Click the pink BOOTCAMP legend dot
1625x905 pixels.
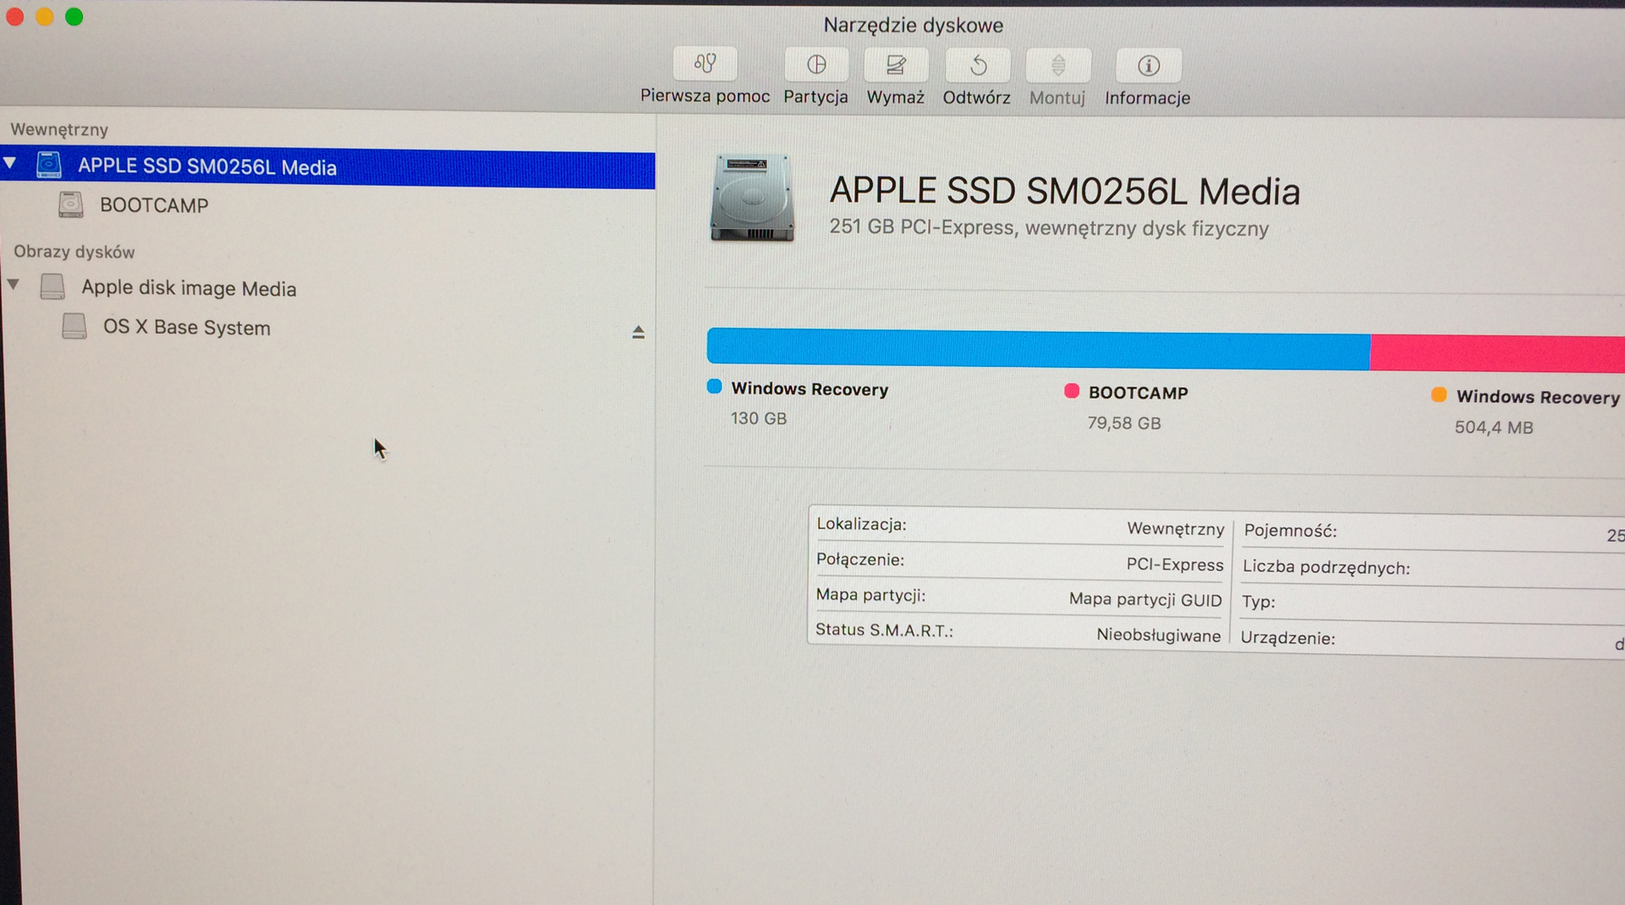pyautogui.click(x=1072, y=391)
